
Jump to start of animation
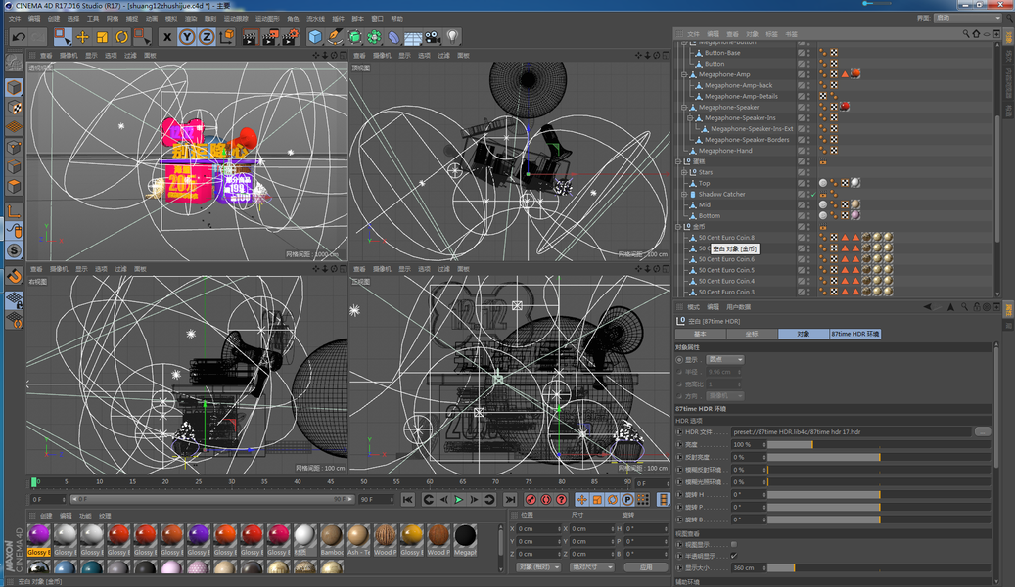point(407,500)
